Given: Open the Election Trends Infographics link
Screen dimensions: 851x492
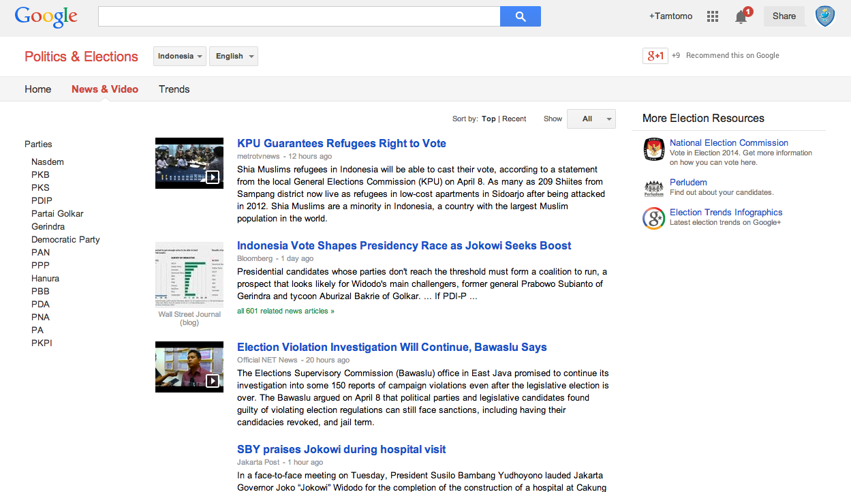Looking at the screenshot, I should click(726, 213).
